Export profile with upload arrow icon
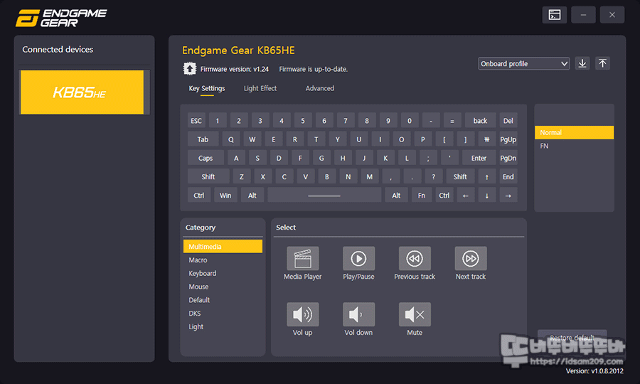 [x=602, y=63]
